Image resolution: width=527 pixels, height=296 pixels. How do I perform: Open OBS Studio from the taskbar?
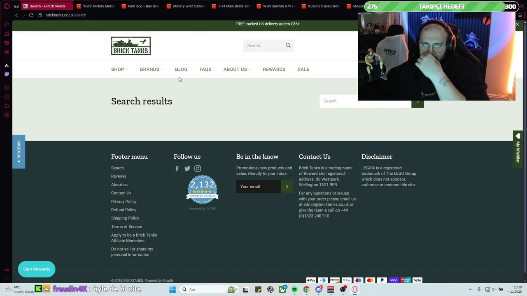343,289
